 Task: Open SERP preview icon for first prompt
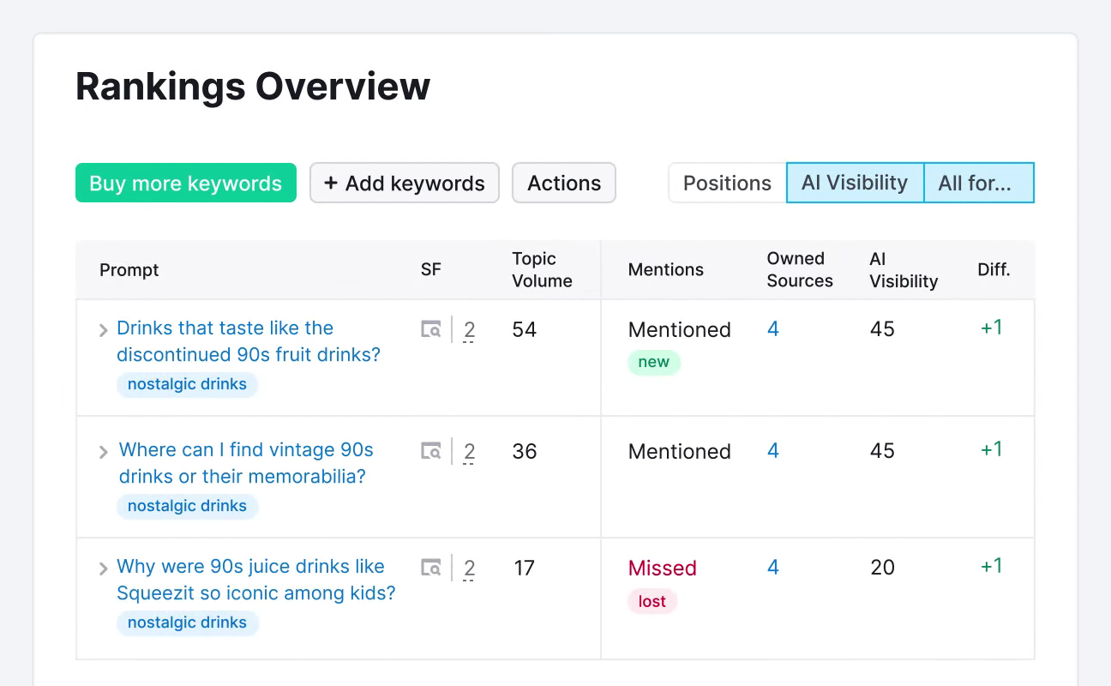[432, 329]
